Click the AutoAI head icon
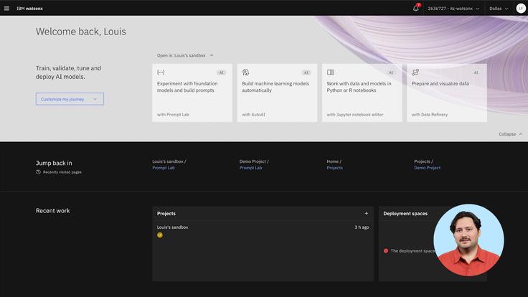The height and width of the screenshot is (297, 528). 245,72
